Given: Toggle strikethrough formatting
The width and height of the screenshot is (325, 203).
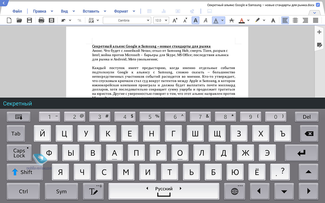Looking at the screenshot, I should coord(231,20).
